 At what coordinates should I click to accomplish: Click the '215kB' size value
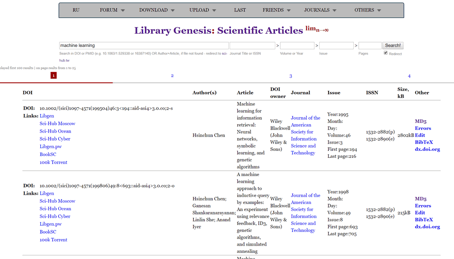(x=404, y=212)
